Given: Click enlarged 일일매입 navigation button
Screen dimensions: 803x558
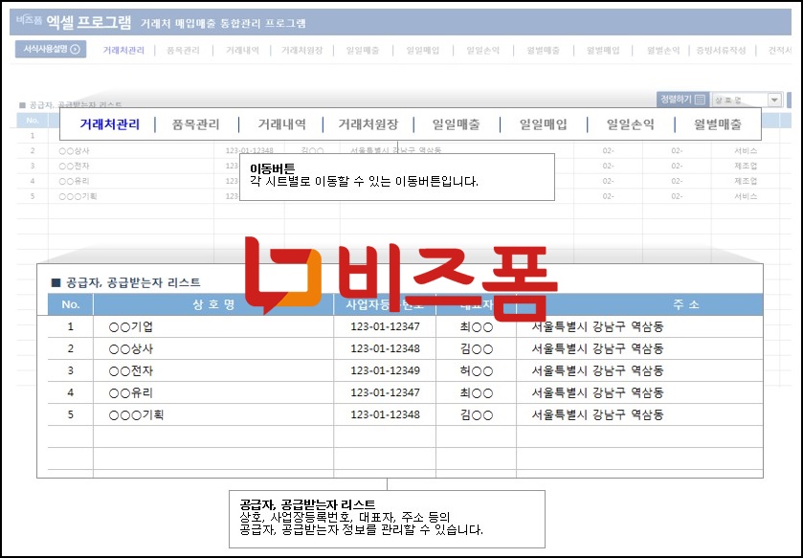Looking at the screenshot, I should [x=543, y=123].
